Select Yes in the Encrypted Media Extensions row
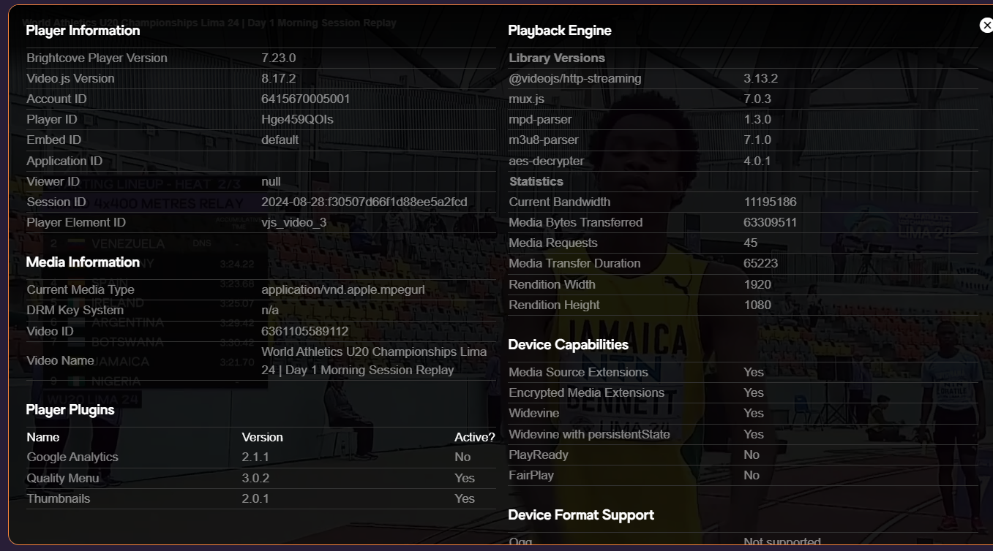This screenshot has width=993, height=551. coord(754,392)
